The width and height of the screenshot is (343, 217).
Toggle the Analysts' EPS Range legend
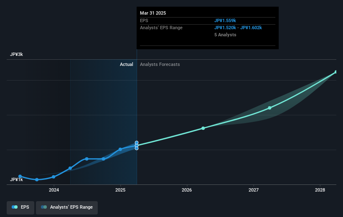[67, 207]
